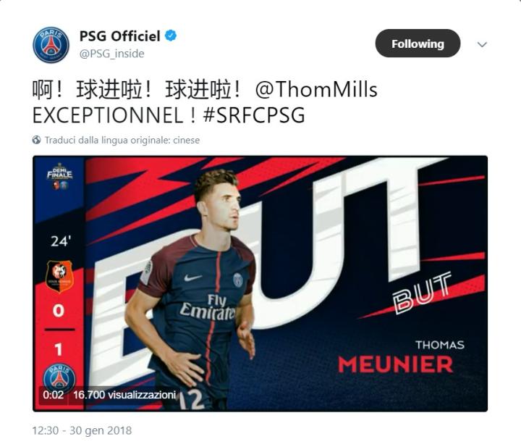The image size is (521, 447).
Task: Toggle the Following button
Action: tap(418, 43)
